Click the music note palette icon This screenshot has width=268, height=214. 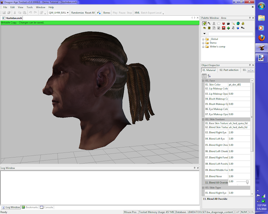233,28
